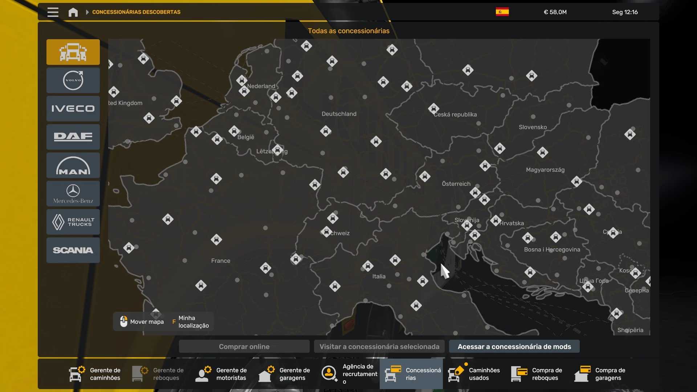Screen dimensions: 697x392
Task: Filter dealerships by Mercedes-Benz
Action: tap(73, 193)
